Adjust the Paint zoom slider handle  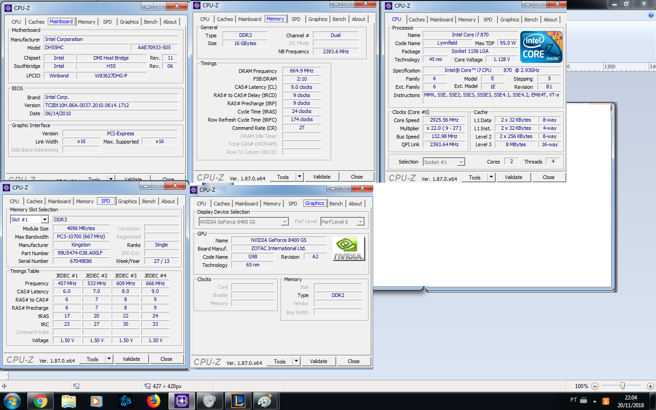pyautogui.click(x=622, y=386)
